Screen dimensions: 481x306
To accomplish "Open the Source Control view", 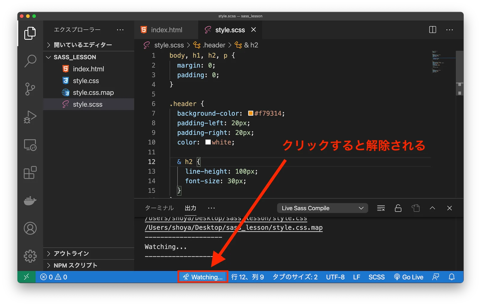I will 30,89.
